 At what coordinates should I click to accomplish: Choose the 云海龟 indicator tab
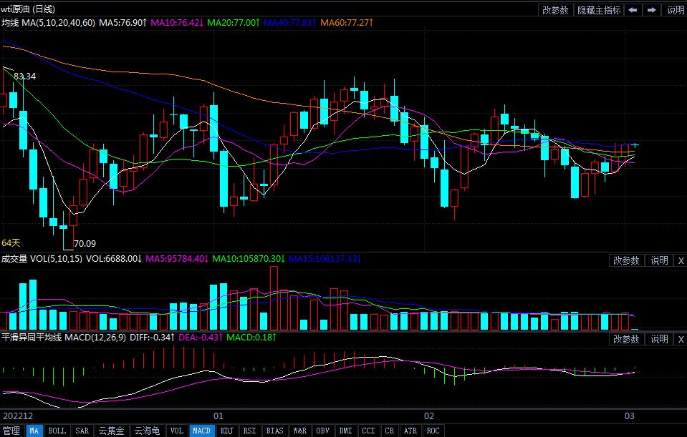pos(147,431)
